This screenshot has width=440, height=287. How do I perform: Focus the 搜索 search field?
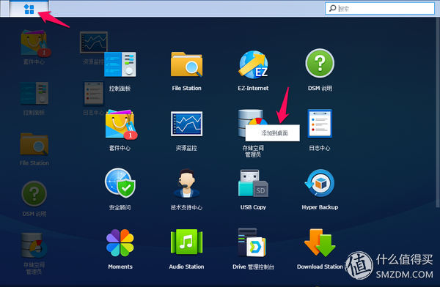(380, 8)
